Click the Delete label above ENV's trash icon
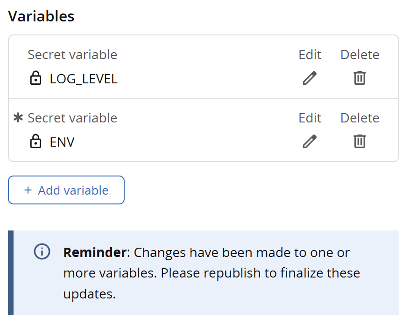The width and height of the screenshot is (409, 325). [360, 118]
